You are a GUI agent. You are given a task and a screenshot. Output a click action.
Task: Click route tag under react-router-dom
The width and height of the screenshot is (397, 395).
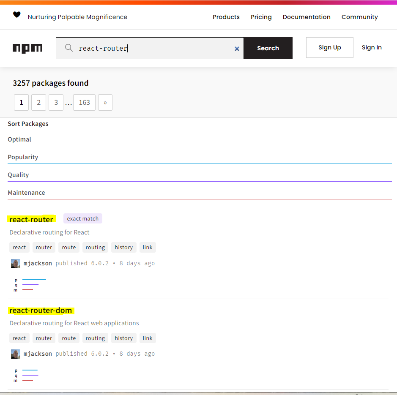pos(69,338)
